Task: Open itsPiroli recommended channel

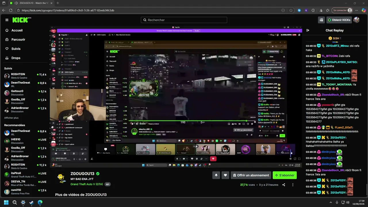Action: tap(25, 175)
